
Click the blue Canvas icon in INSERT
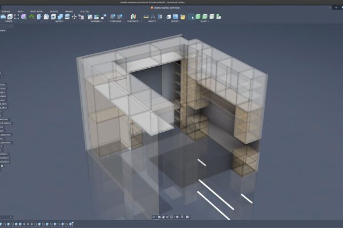(176, 17)
